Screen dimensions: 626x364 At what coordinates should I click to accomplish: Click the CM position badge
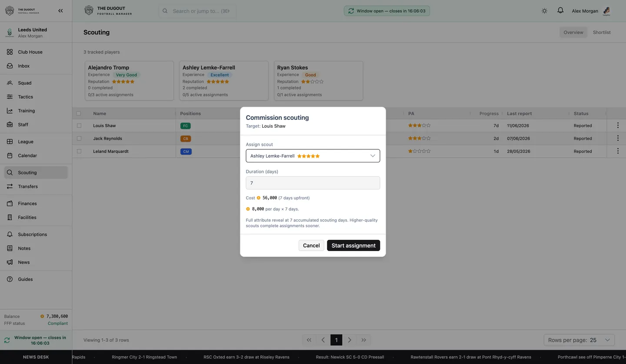pyautogui.click(x=186, y=152)
